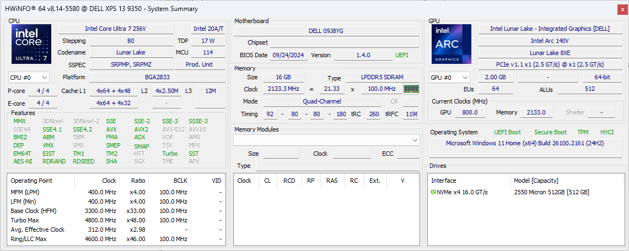The image size is (629, 251).
Task: Select the 2550 Micron 512GB drive entry
Action: click(551, 192)
